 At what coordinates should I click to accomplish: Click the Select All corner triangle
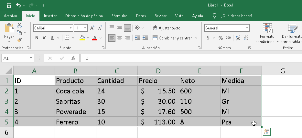pyautogui.click(x=9, y=71)
